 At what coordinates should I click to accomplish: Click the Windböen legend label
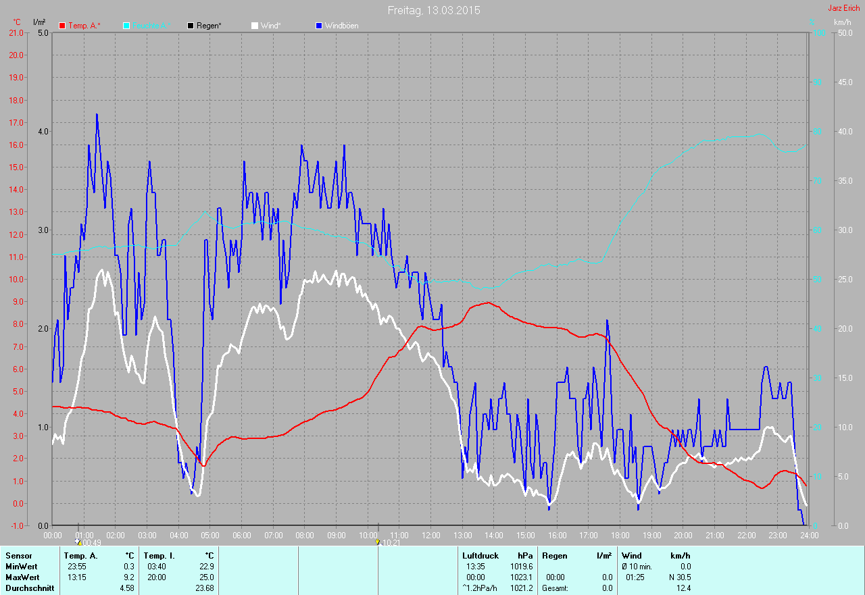[341, 26]
